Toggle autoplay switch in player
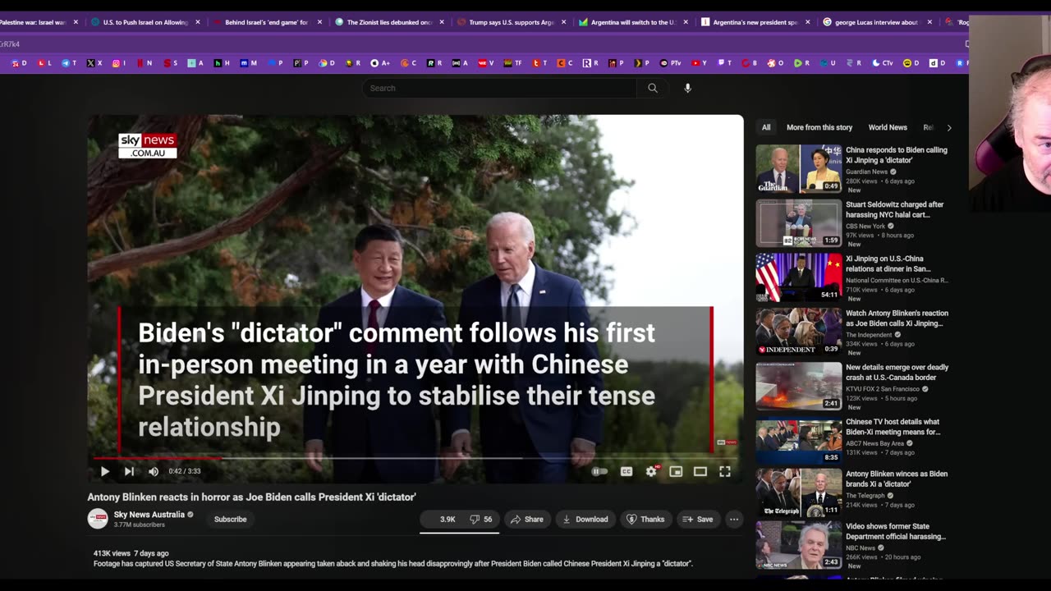This screenshot has width=1051, height=591. point(600,471)
